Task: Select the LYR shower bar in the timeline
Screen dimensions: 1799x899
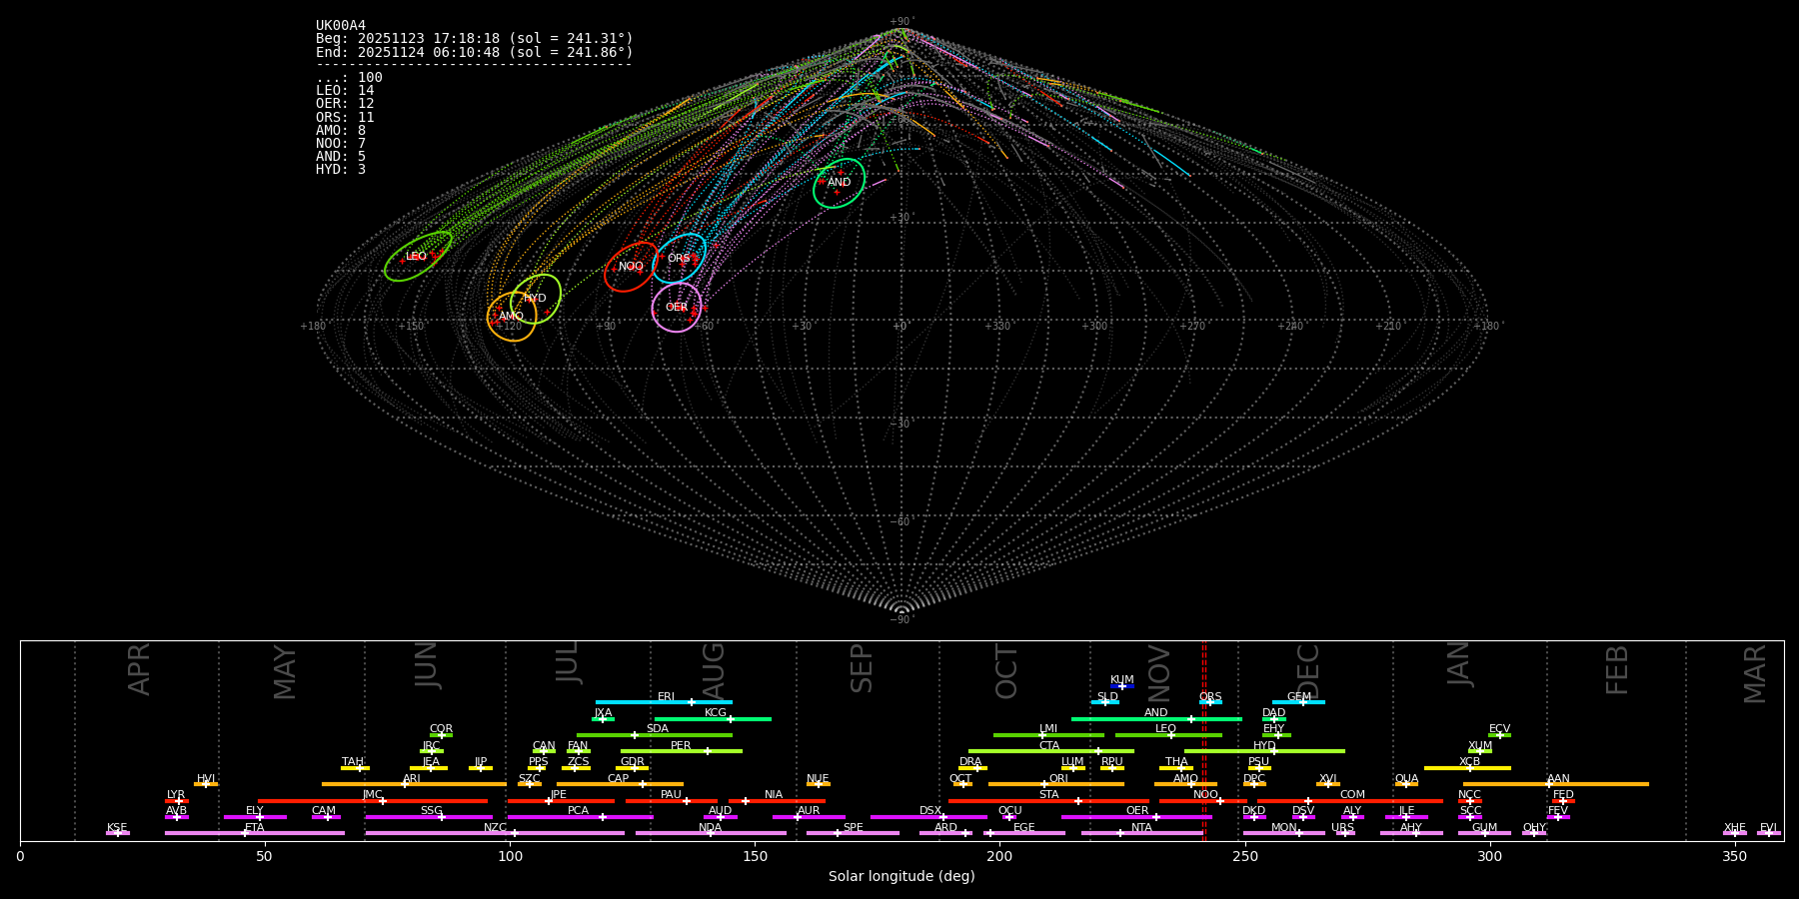Action: click(177, 801)
